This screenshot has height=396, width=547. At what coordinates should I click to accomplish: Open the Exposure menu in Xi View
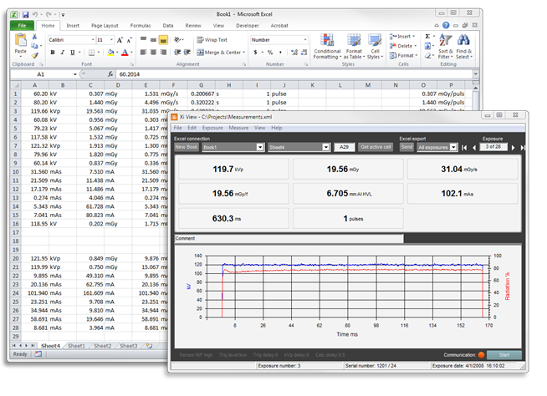[212, 128]
